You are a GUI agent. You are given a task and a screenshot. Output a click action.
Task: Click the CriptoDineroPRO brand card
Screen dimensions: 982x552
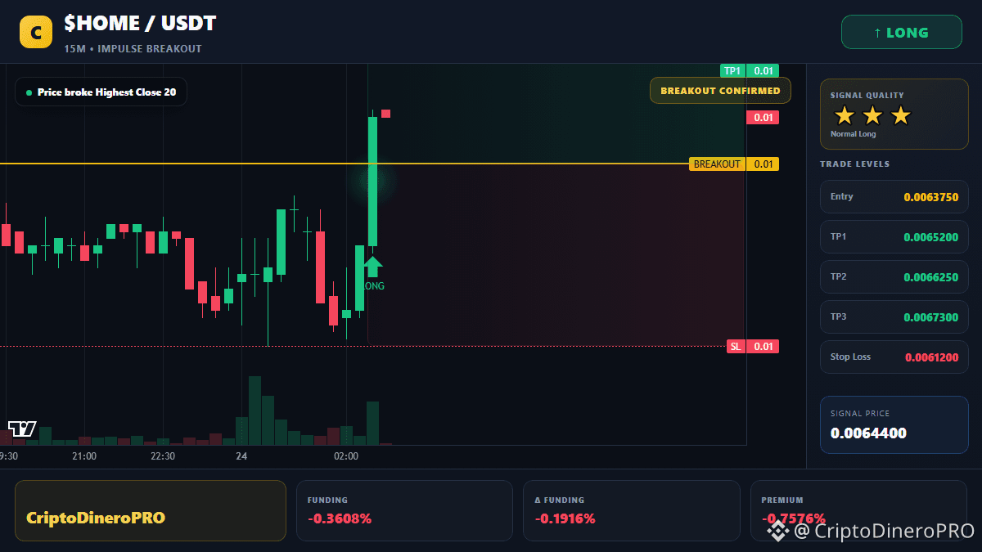click(x=151, y=510)
